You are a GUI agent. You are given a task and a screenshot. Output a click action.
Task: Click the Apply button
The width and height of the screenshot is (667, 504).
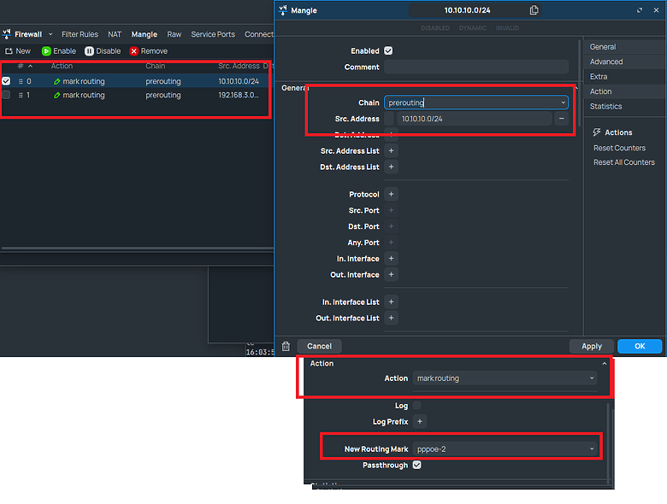click(592, 346)
